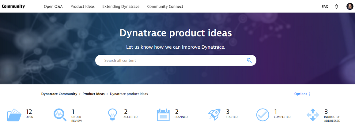Screen dimensions: 355x134
Task: Click the Community logo link
Action: 13,6
